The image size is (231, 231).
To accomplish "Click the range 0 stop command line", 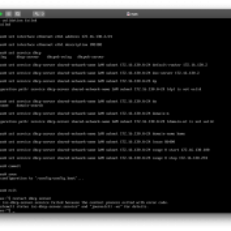I will pyautogui.click(x=104, y=158).
